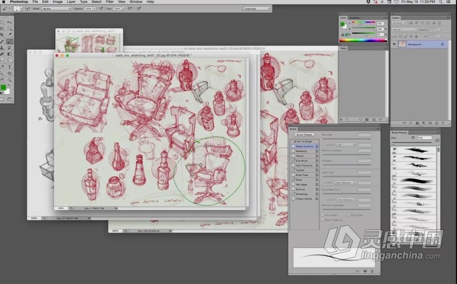
Task: Toggle brush preset panel icon beside Size
Action: click(437, 140)
